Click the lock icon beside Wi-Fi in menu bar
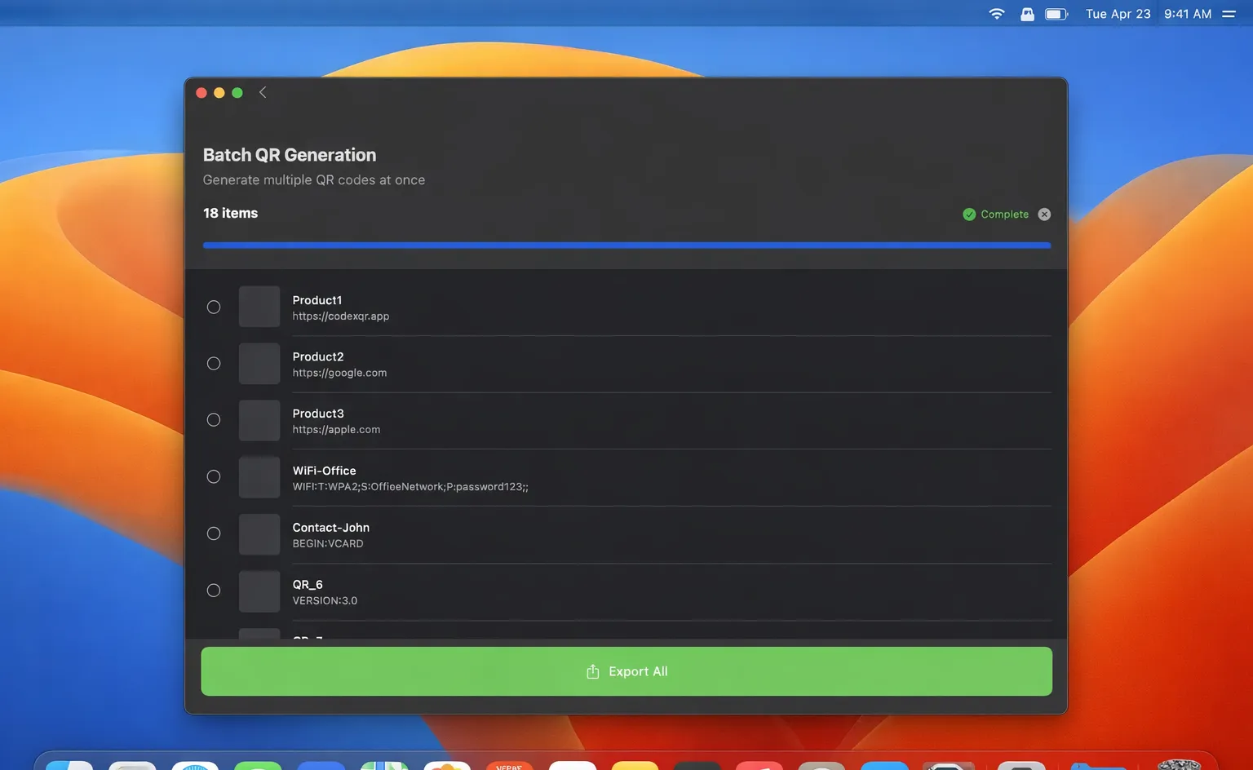Viewport: 1253px width, 770px height. (x=1027, y=14)
